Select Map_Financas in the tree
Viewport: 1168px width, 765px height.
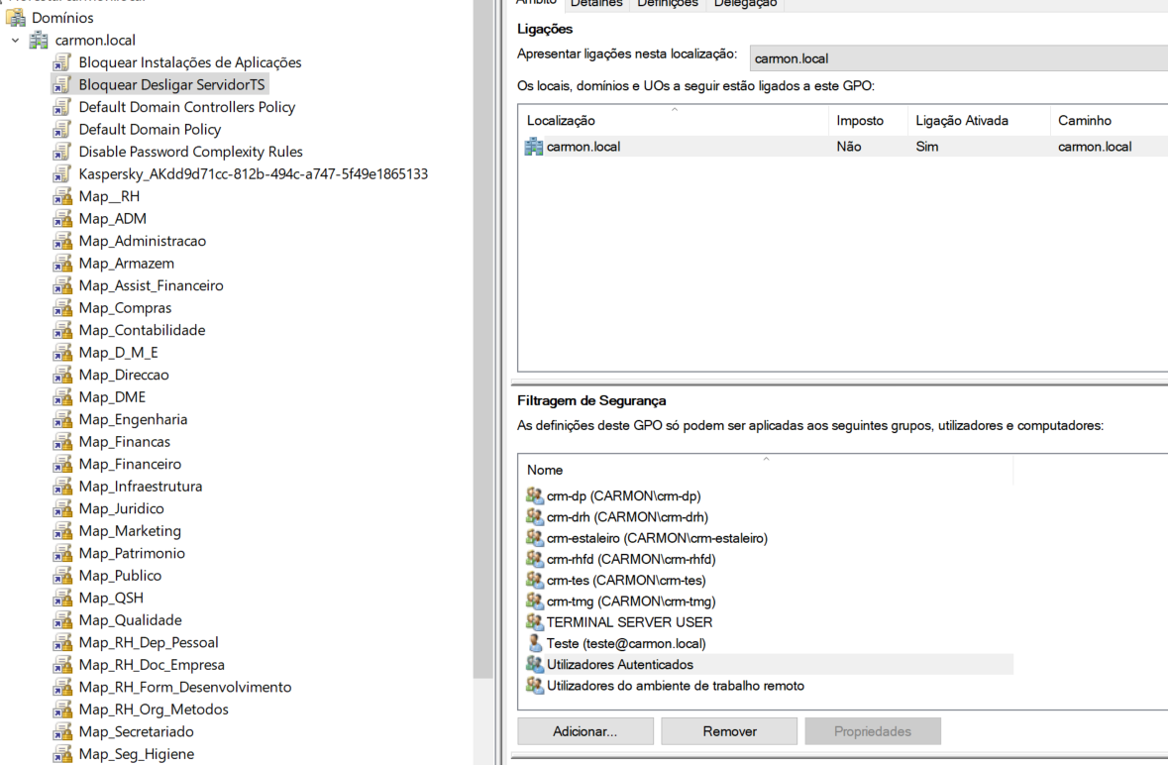(x=125, y=442)
